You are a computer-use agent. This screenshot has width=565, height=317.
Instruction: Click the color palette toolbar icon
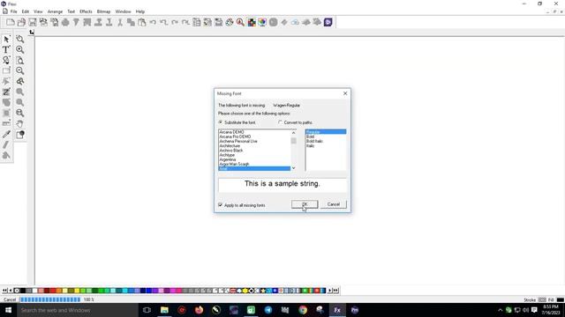pos(230,22)
